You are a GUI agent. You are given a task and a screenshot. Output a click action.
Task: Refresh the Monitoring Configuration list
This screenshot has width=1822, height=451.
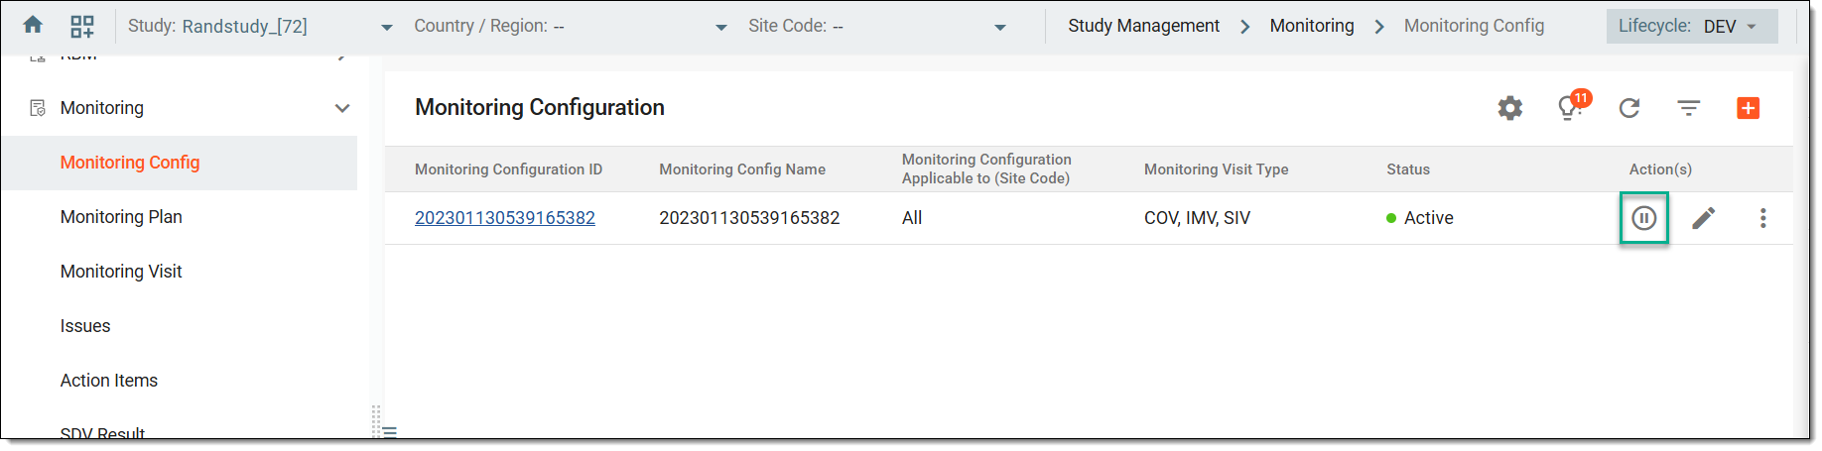pyautogui.click(x=1628, y=108)
